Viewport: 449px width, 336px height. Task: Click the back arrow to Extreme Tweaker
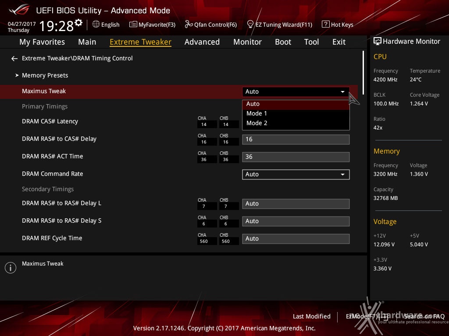[x=14, y=59]
